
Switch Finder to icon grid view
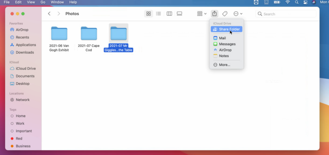[148, 14]
